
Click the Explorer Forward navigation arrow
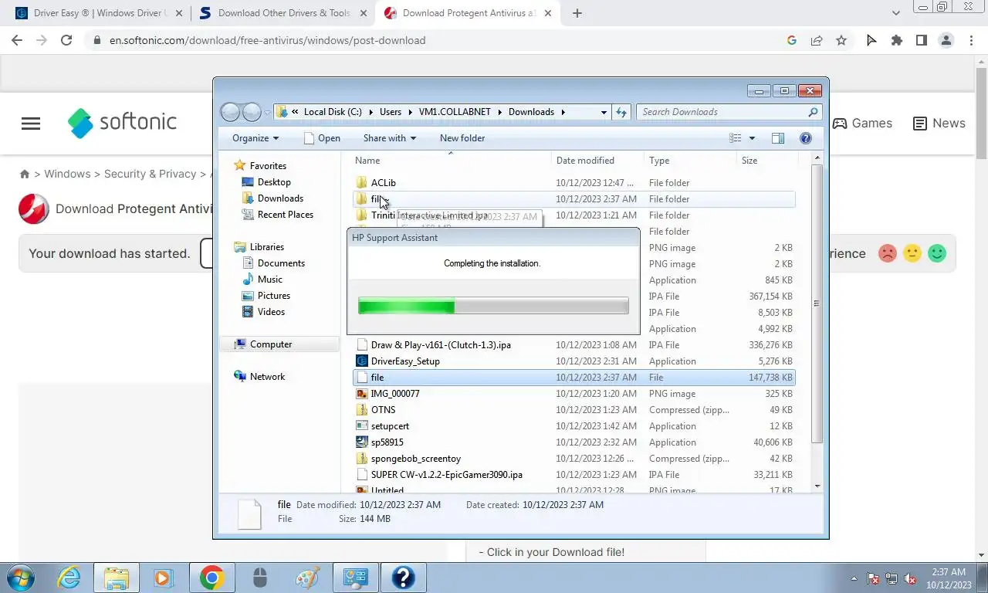tap(252, 113)
